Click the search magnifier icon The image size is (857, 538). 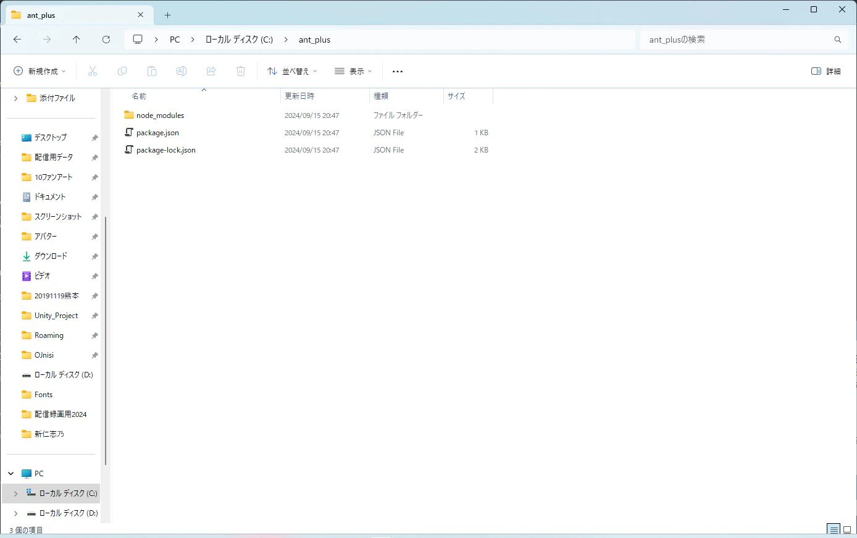click(838, 40)
